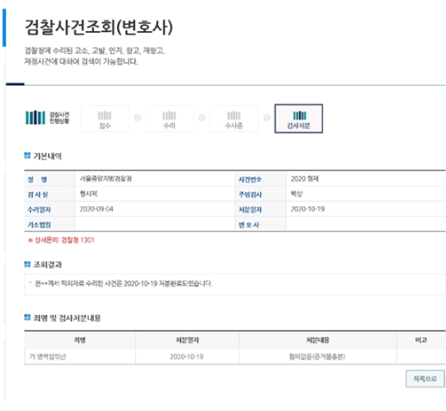Click the 검찰사건조회(변호사) page heading
Viewport: 446px width, 411px height.
pyautogui.click(x=99, y=28)
